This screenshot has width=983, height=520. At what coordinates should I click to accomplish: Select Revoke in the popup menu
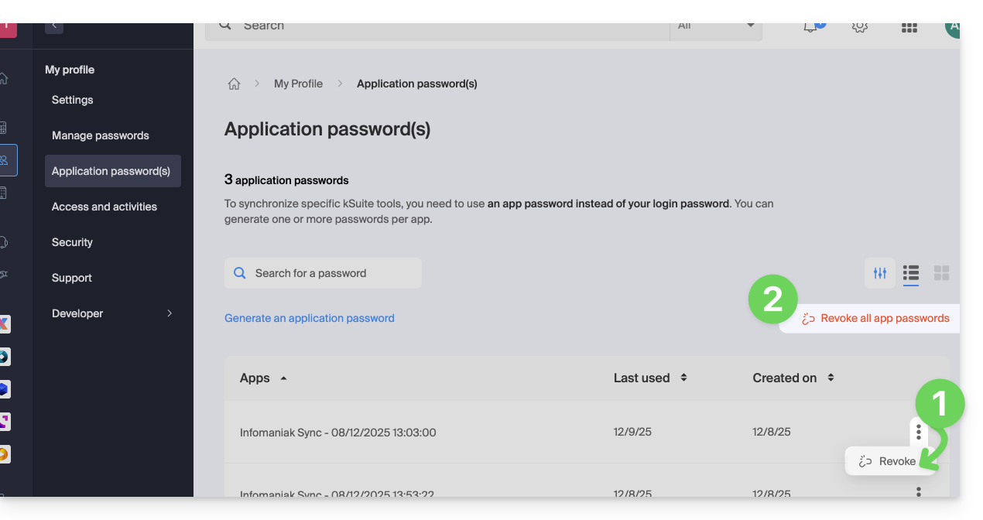[x=890, y=461]
